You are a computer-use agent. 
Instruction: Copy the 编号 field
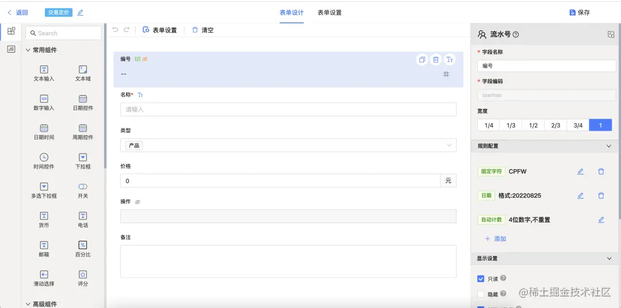click(422, 60)
